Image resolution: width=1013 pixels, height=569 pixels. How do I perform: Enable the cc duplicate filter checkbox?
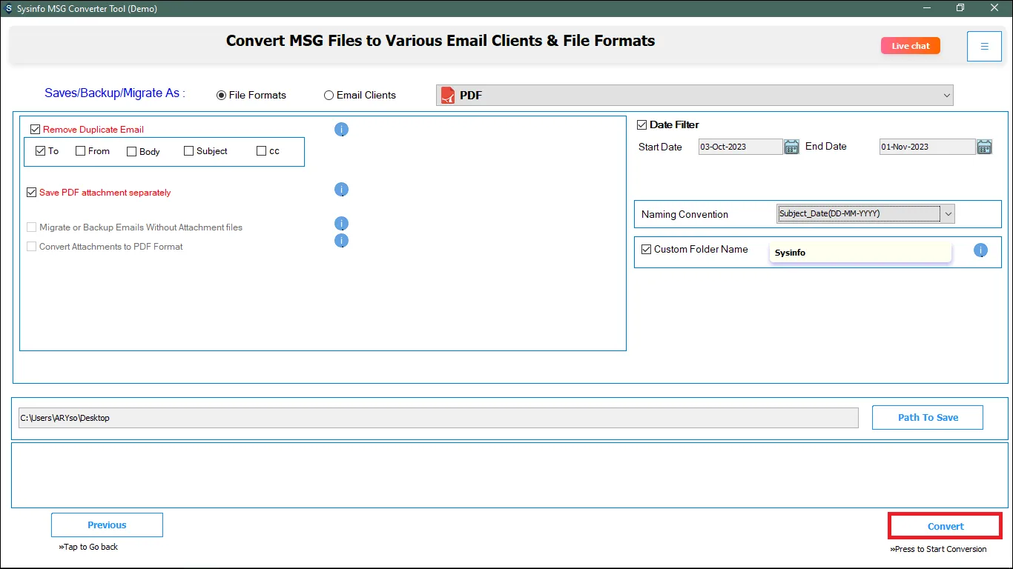(261, 151)
